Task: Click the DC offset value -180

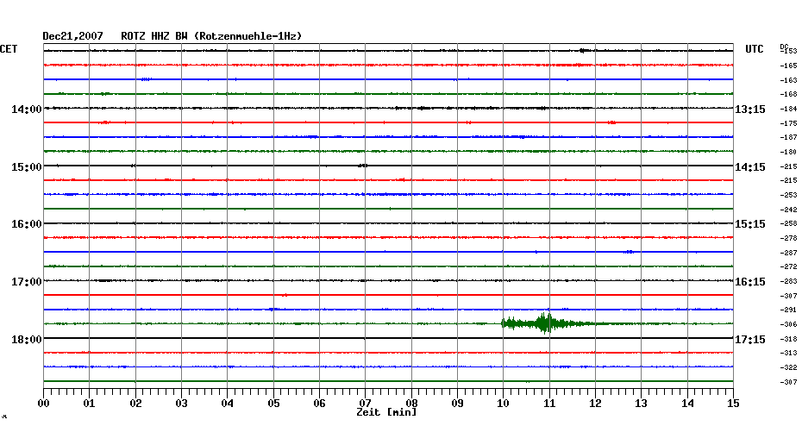Action: pos(789,152)
